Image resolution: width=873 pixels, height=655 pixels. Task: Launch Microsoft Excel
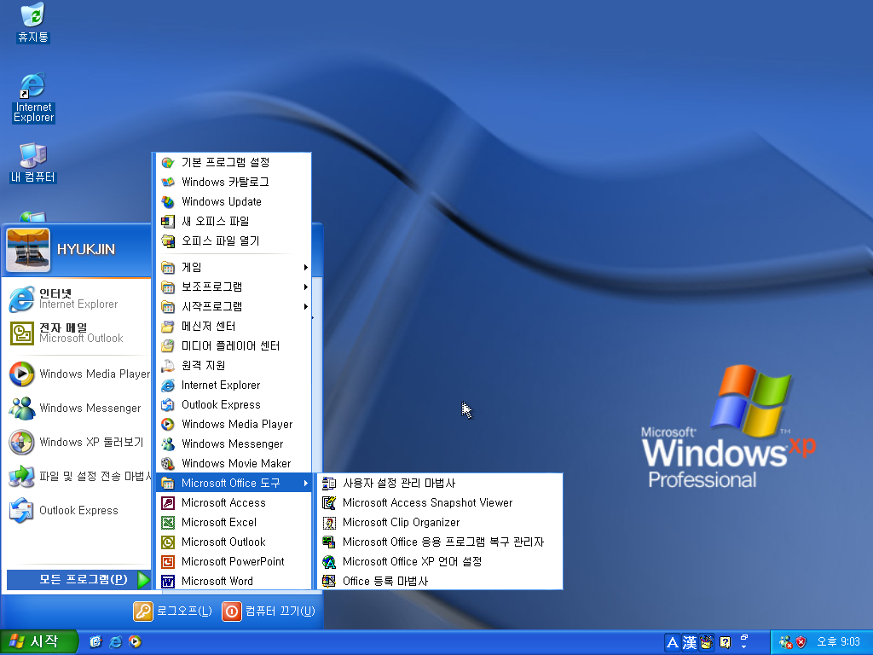point(234,523)
